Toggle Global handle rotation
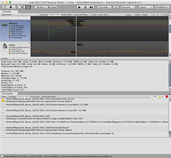Viewport: 171px width, 158px height. (x=52, y=7)
